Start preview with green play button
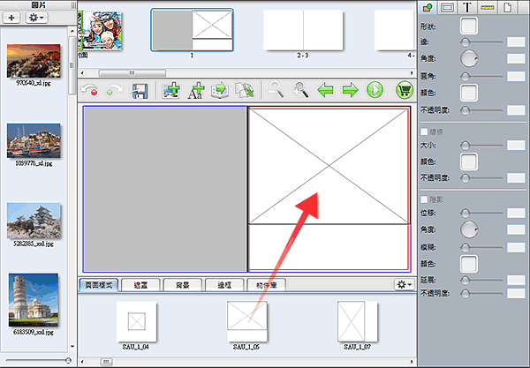This screenshot has width=530, height=368. [x=375, y=90]
